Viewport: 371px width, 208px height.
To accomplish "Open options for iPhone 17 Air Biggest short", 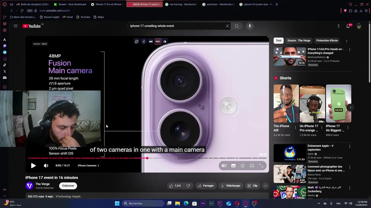I will pos(348,127).
